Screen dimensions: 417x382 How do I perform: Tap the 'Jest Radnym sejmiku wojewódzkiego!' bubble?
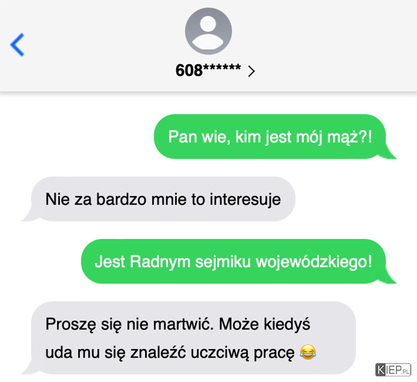[x=233, y=261]
